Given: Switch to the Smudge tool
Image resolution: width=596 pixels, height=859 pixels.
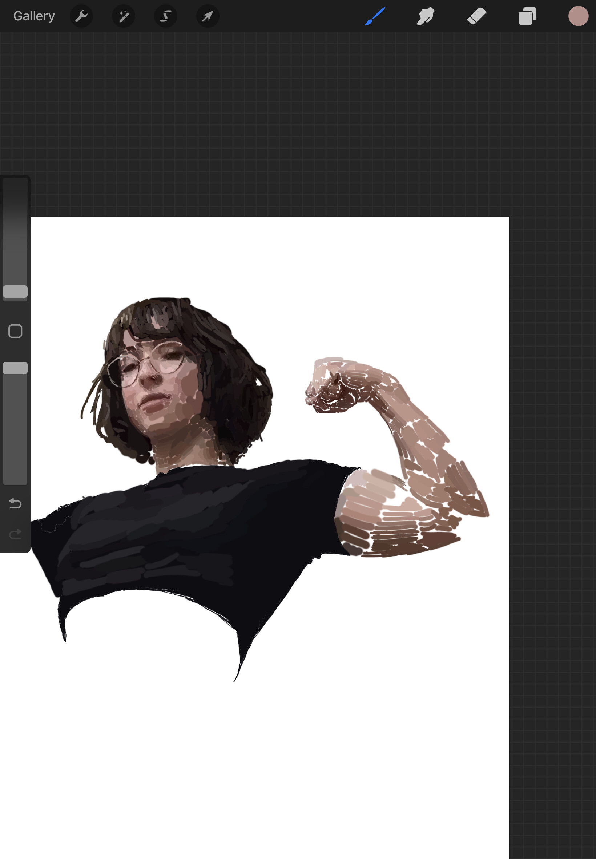Looking at the screenshot, I should [x=426, y=16].
